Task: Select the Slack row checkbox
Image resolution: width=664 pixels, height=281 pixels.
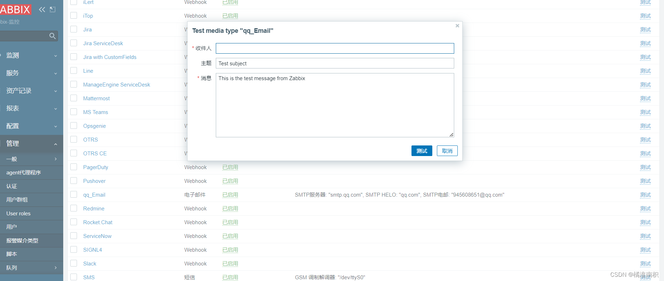Action: click(x=74, y=263)
